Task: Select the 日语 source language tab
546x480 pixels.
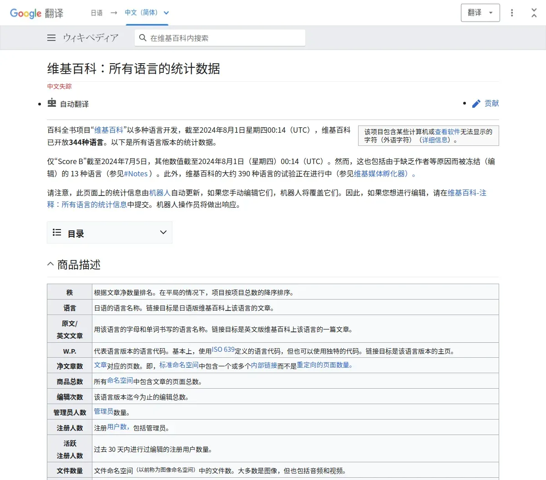Action: pos(97,13)
